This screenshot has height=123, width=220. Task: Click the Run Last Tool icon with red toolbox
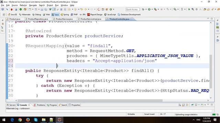coord(155,9)
